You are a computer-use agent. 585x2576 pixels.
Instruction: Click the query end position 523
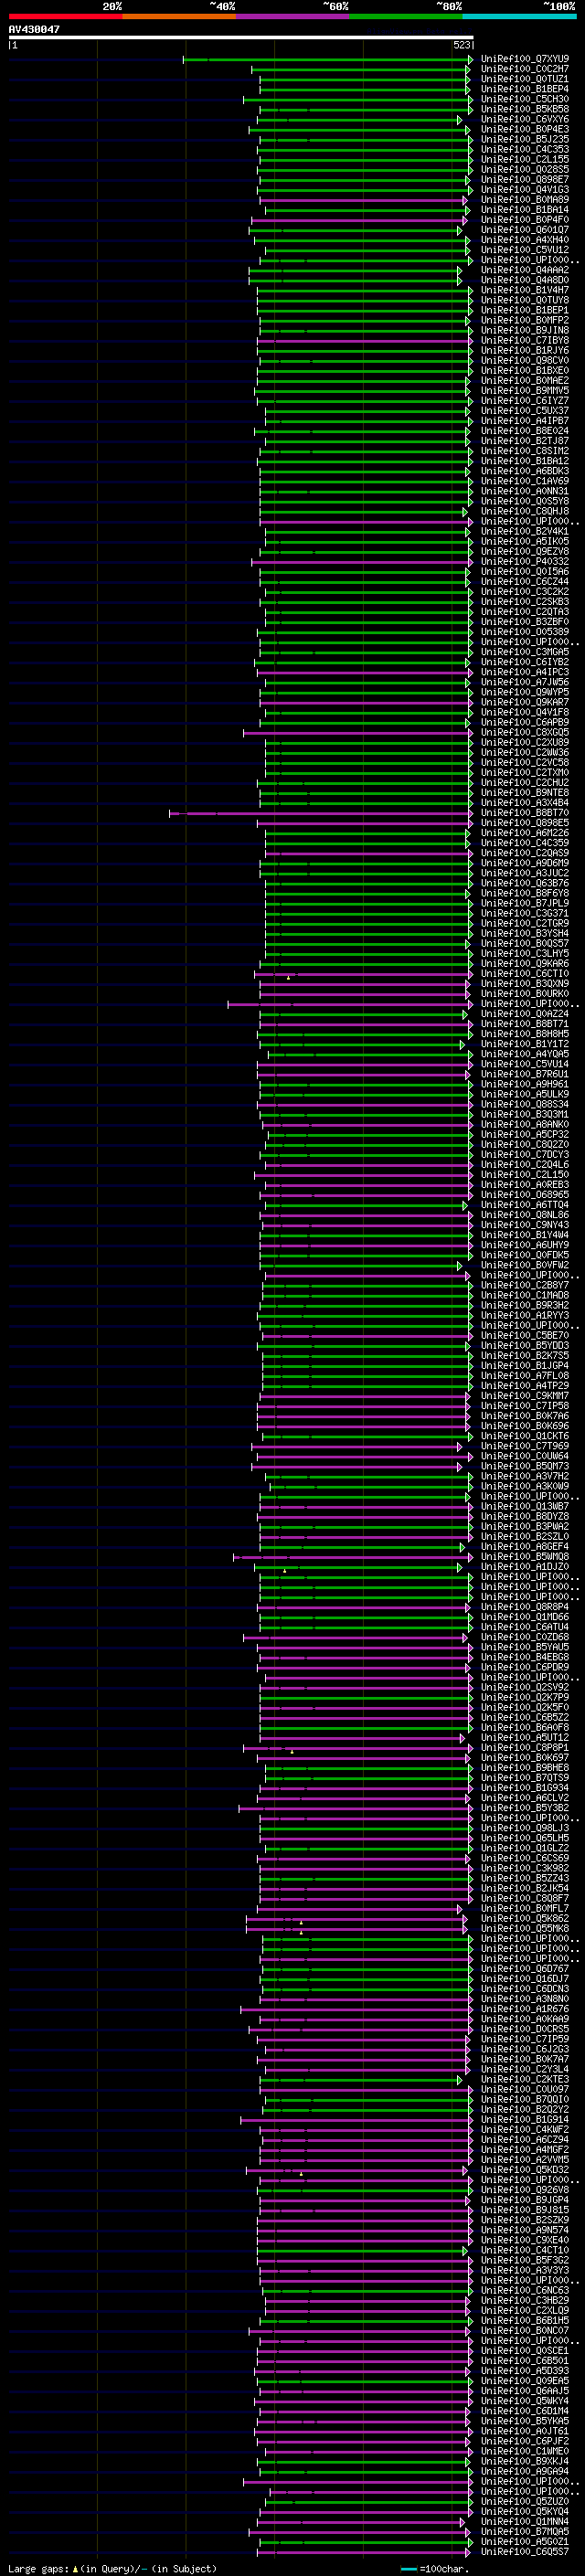tap(462, 45)
